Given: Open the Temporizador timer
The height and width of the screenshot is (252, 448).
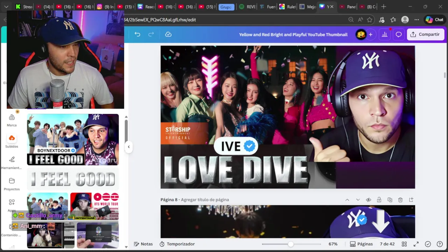Looking at the screenshot, I should (177, 244).
